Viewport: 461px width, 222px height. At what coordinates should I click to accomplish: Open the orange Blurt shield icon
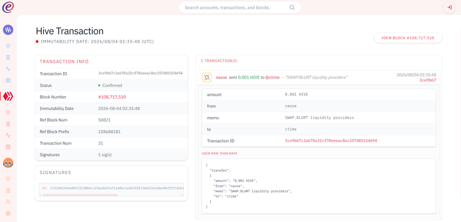pyautogui.click(x=8, y=179)
